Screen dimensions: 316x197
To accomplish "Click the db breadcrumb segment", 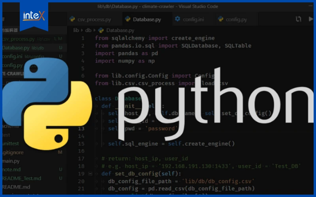I will coord(88,30).
